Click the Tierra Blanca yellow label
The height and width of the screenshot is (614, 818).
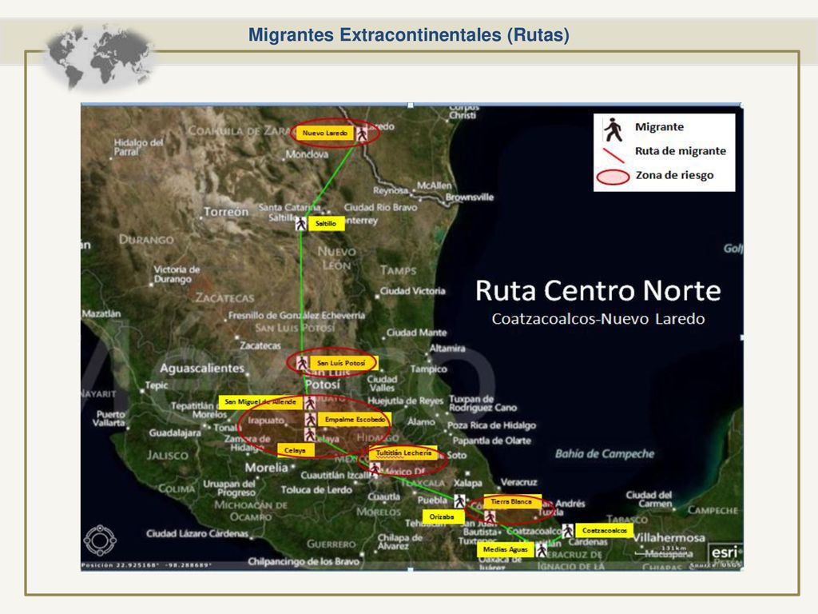(512, 502)
